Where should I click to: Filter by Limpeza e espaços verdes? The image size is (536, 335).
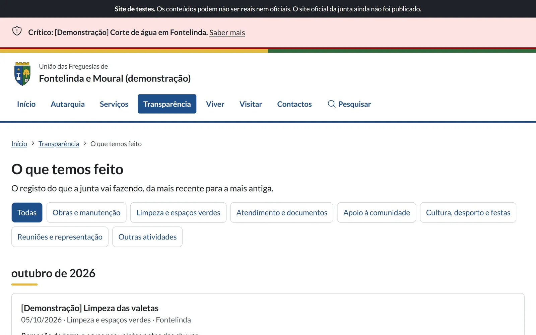[178, 212]
